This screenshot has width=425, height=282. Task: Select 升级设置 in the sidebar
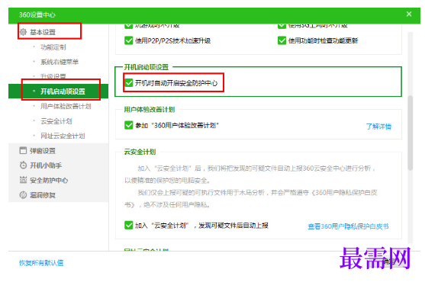pos(53,76)
